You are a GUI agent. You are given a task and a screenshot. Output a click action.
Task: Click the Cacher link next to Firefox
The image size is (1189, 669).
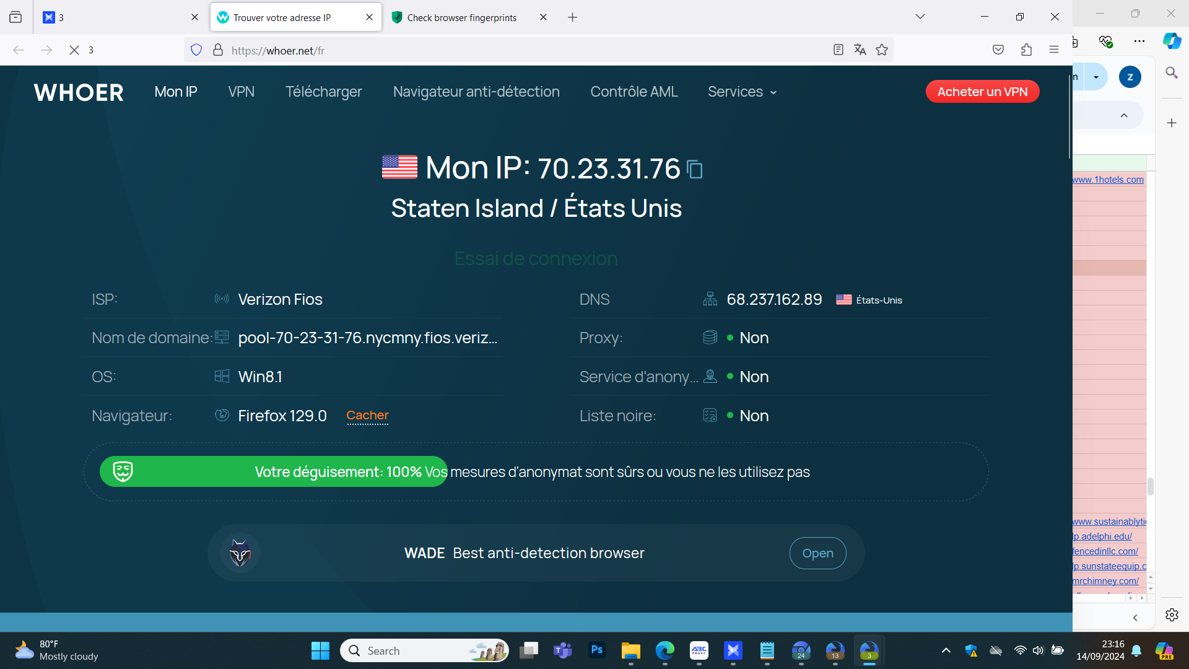(367, 416)
